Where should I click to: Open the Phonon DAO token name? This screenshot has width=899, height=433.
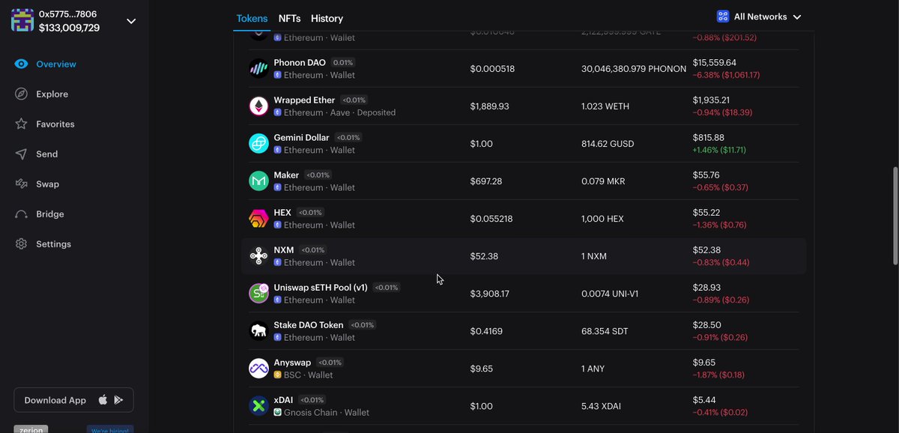tap(300, 63)
